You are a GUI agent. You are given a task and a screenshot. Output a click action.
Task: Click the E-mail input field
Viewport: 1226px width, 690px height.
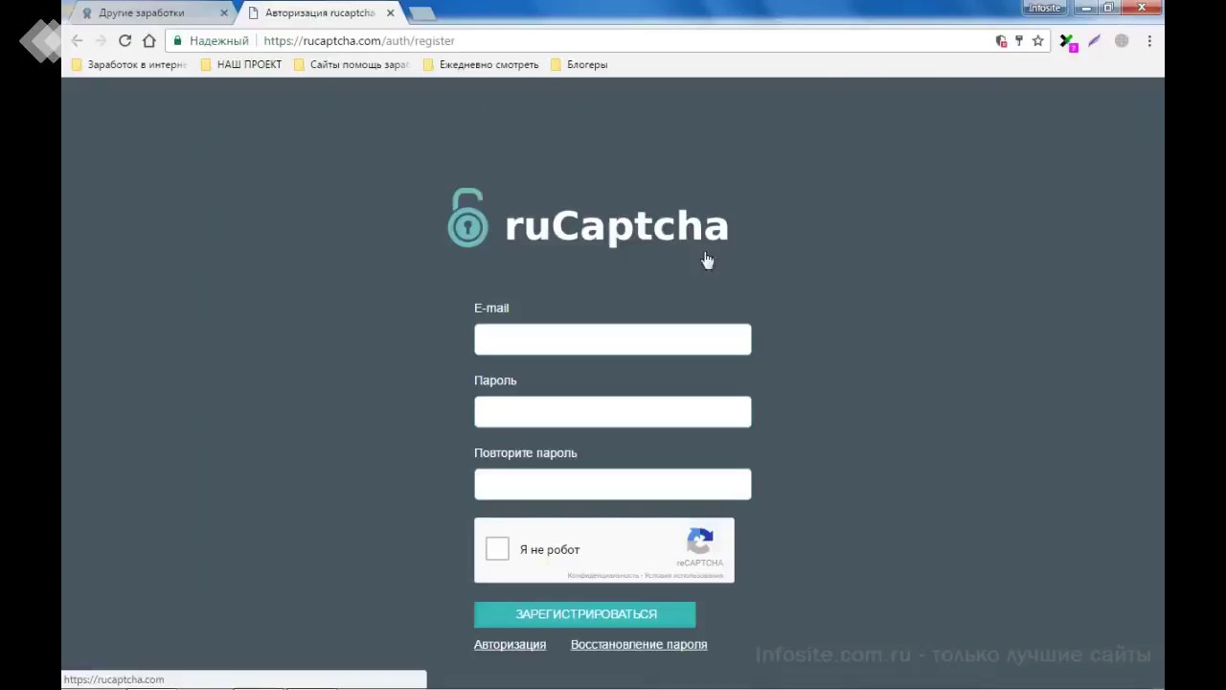click(613, 339)
